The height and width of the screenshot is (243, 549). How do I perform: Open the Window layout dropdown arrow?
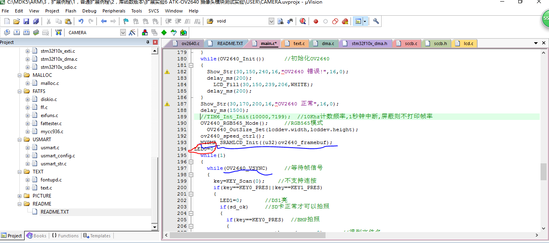[x=365, y=21]
